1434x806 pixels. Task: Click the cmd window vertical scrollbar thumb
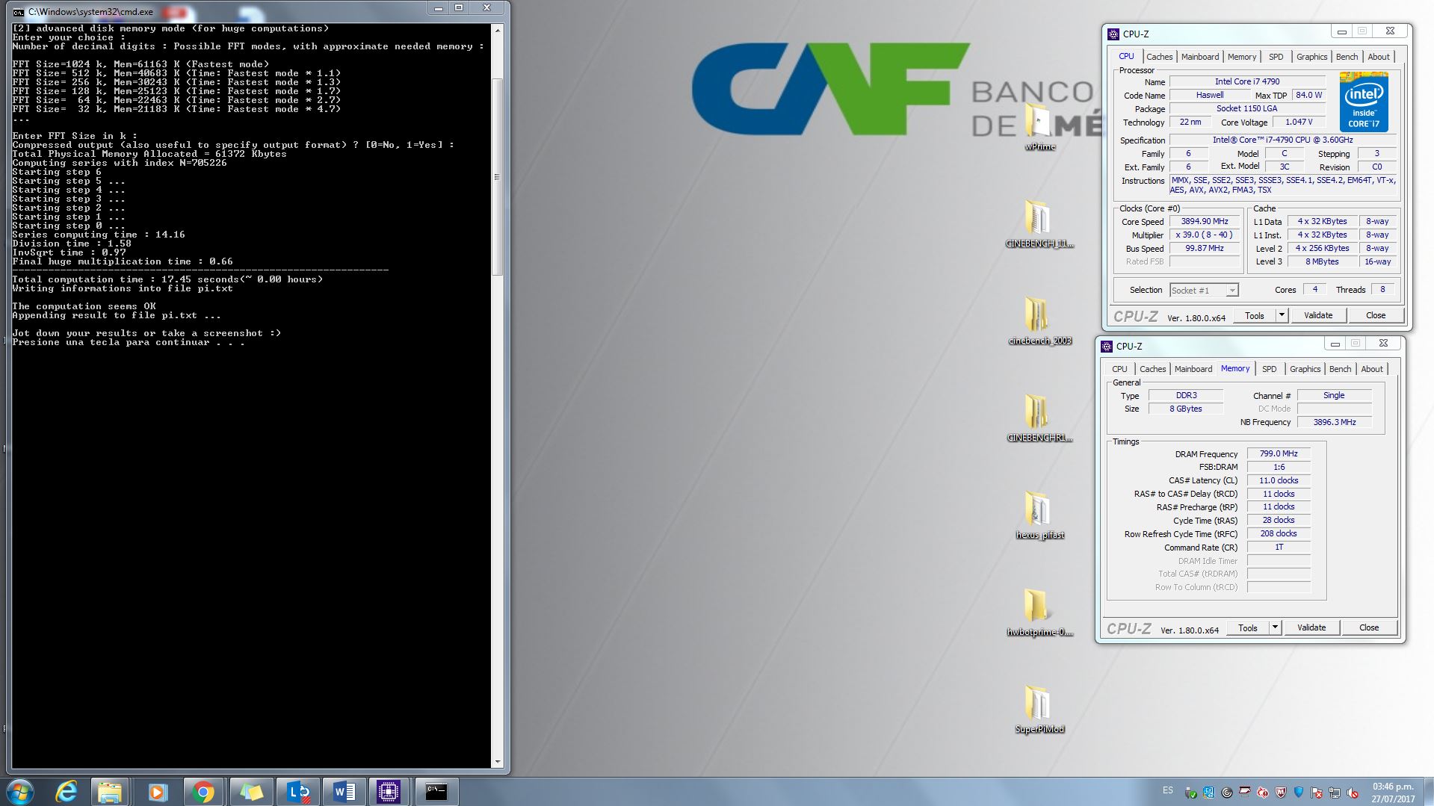498,177
